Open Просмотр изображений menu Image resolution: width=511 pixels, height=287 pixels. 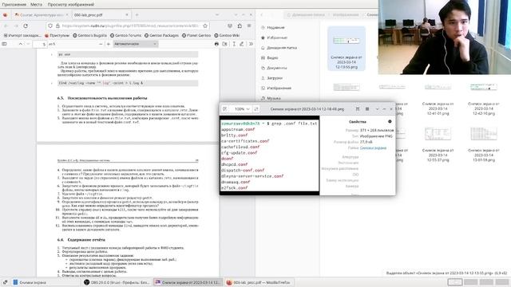click(x=71, y=4)
